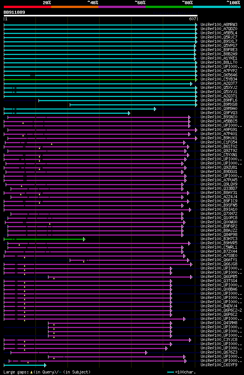Open hit UniRef100_B9HJK1
This screenshot has width=244, height=375.
pyautogui.click(x=219, y=138)
